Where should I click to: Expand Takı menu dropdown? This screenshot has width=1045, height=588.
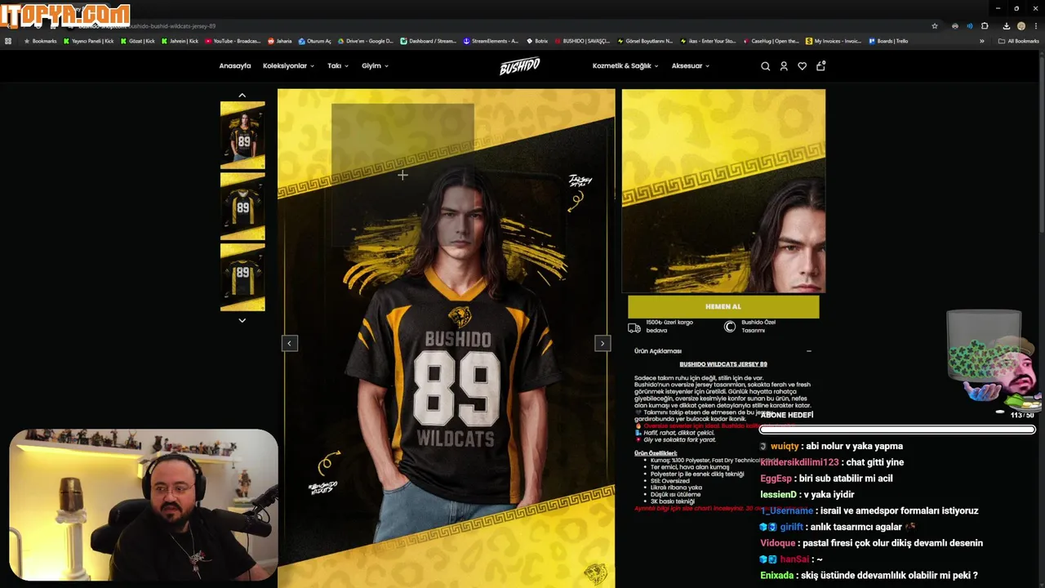click(x=338, y=66)
